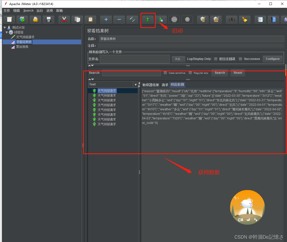Collapse the 测试计划 tree node arrow

[5, 28]
